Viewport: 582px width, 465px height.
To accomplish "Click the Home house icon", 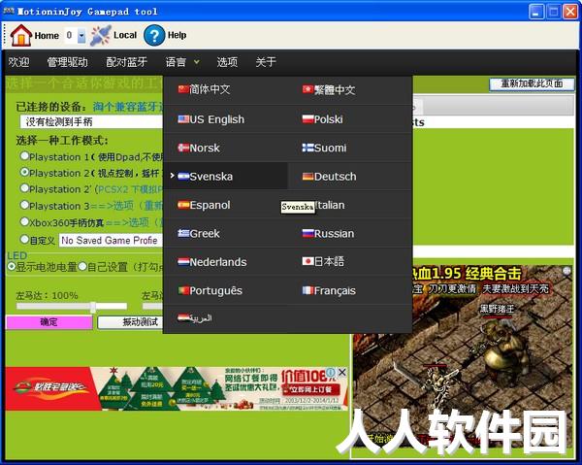I will coord(20,35).
